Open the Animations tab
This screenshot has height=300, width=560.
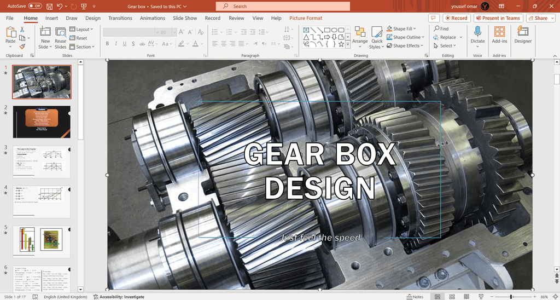coord(153,18)
